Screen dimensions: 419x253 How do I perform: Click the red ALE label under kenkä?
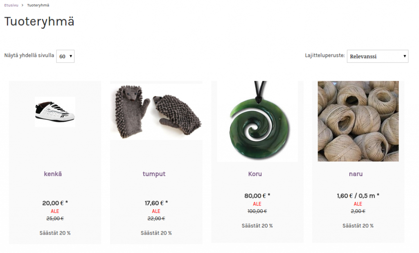coord(55,211)
